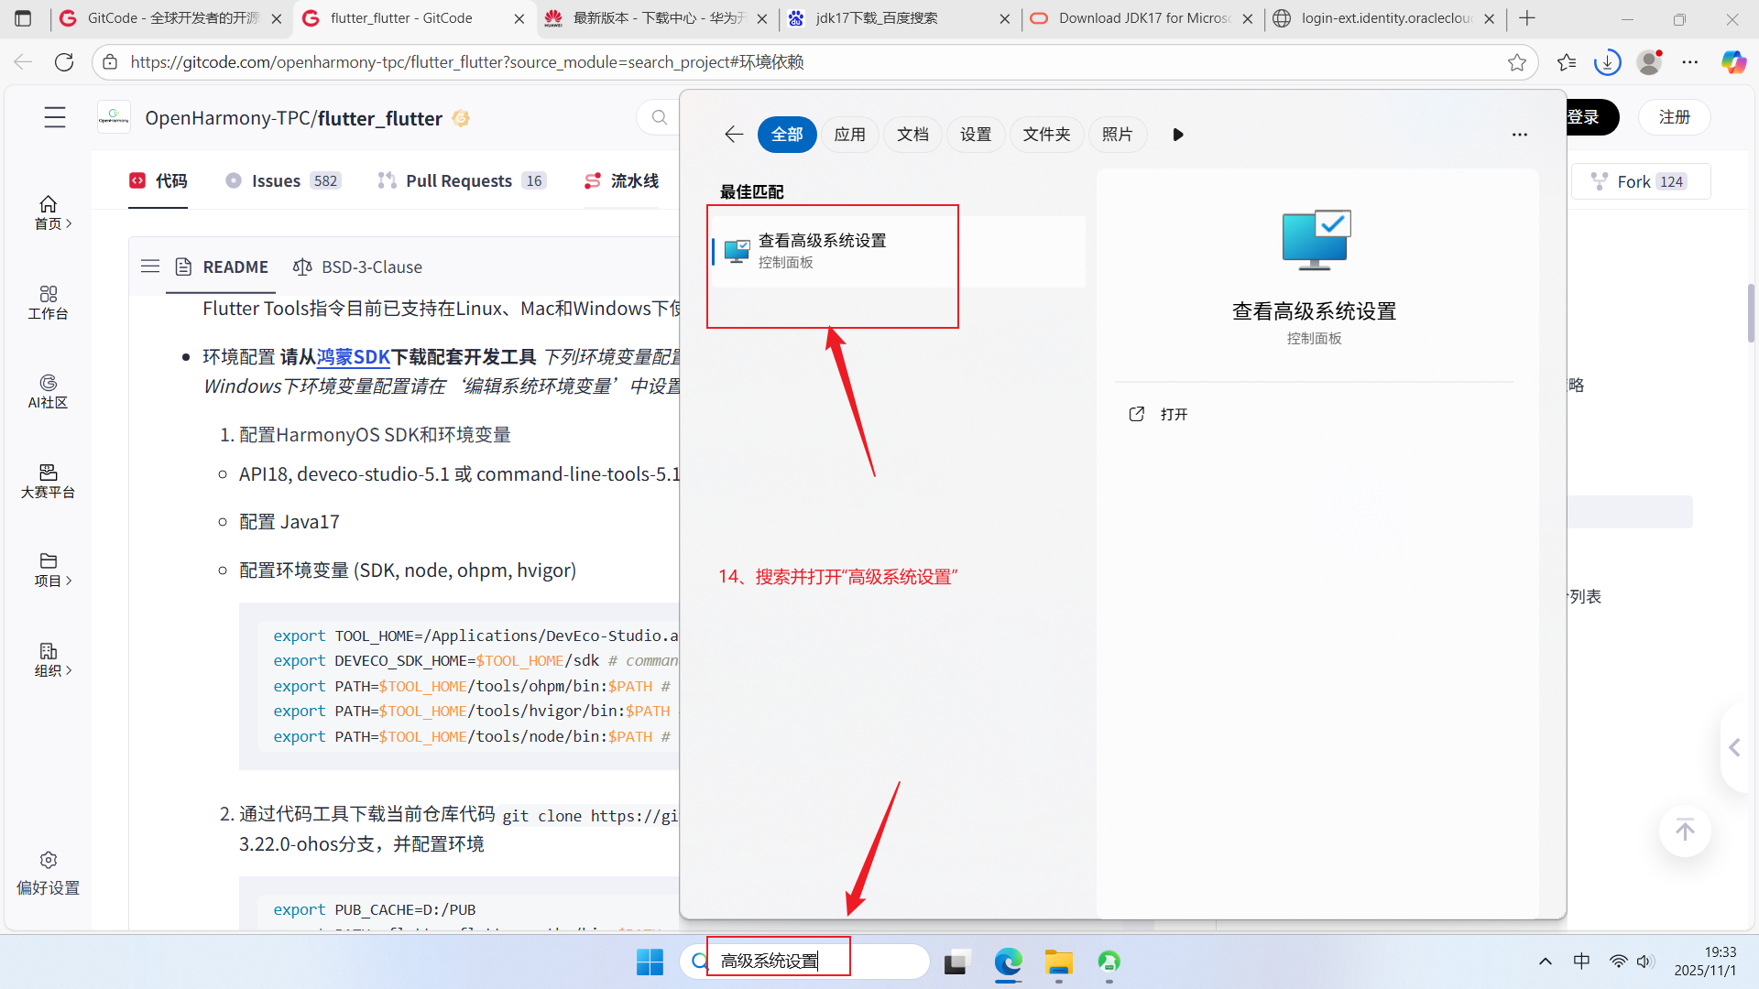Image resolution: width=1759 pixels, height=989 pixels.
Task: Click the scroll-to-top arrow button
Action: (1684, 831)
